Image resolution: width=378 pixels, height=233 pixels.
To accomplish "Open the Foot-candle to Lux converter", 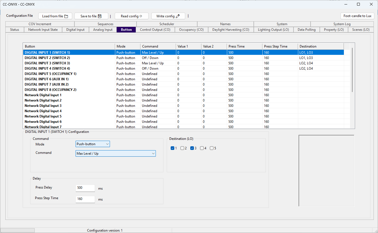I will pyautogui.click(x=357, y=16).
